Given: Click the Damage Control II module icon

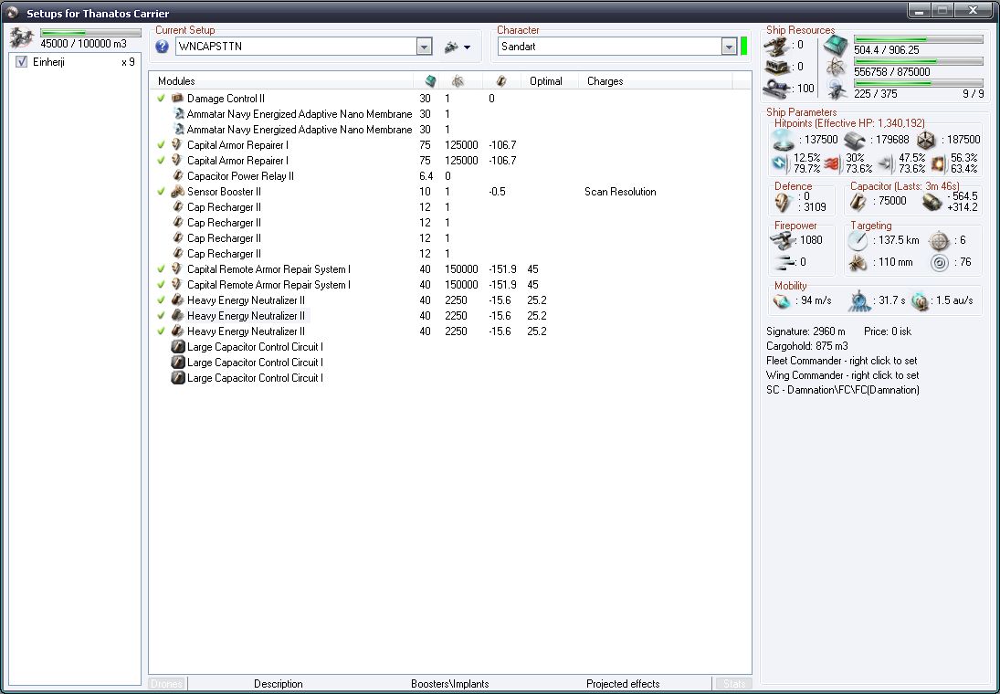Looking at the screenshot, I should coord(178,99).
